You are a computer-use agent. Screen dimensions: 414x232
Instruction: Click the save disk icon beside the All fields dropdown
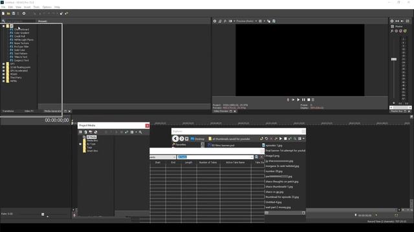click(x=256, y=157)
